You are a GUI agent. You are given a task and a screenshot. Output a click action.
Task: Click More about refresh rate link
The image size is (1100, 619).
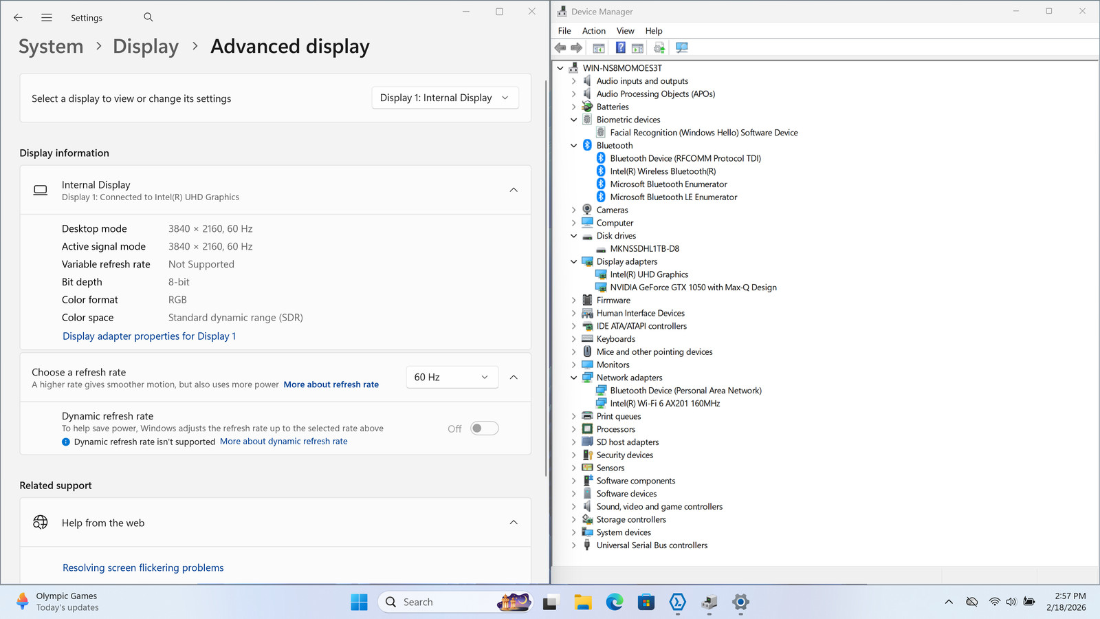tap(331, 384)
